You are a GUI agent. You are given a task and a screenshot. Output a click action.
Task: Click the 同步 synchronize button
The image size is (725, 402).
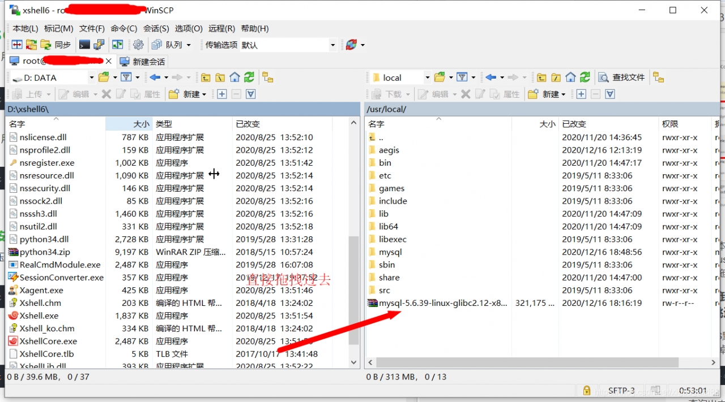coord(56,45)
